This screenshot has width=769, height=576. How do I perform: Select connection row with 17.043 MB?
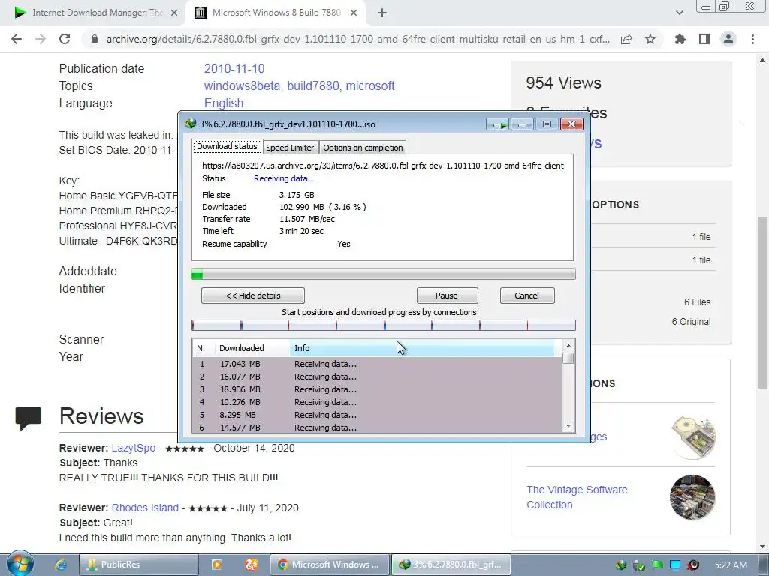[377, 364]
